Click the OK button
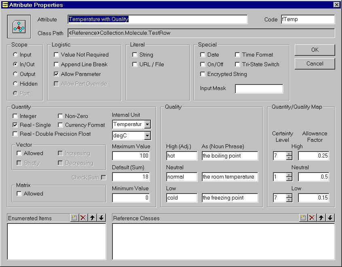342x267 pixels. (315, 50)
